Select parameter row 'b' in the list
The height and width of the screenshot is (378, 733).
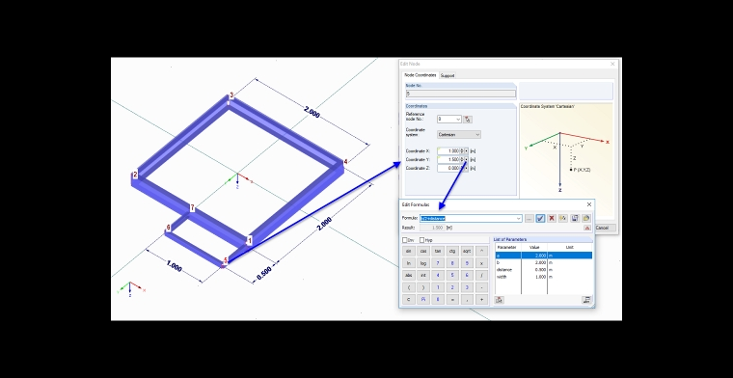click(x=544, y=262)
